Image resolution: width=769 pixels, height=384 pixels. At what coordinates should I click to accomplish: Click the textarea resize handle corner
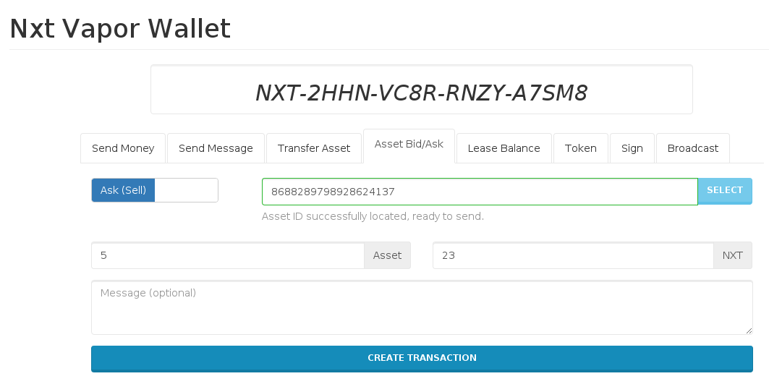coord(749,330)
